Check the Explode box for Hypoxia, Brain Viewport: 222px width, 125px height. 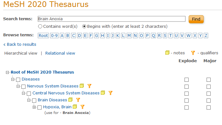(186, 107)
